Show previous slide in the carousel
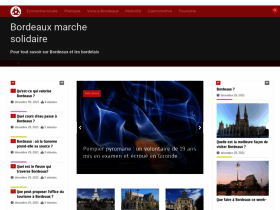The width and height of the screenshot is (280, 210). (80, 127)
